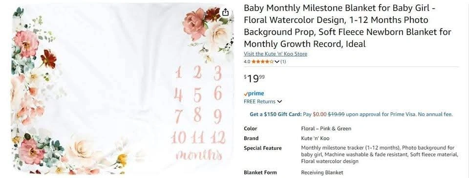The image size is (469, 178).
Task: Click the struck-through $19.99 price
Action: tap(336, 114)
